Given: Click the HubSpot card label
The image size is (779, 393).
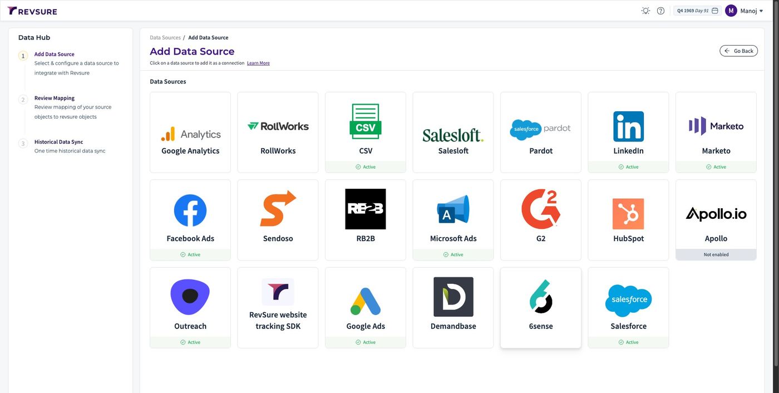Looking at the screenshot, I should 628,238.
